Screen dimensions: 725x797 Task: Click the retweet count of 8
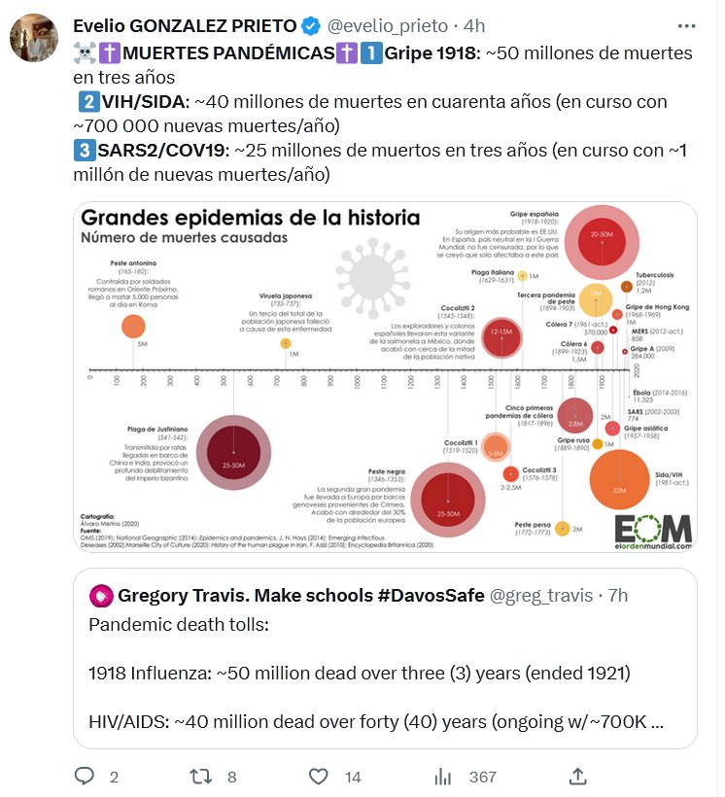[x=231, y=777]
